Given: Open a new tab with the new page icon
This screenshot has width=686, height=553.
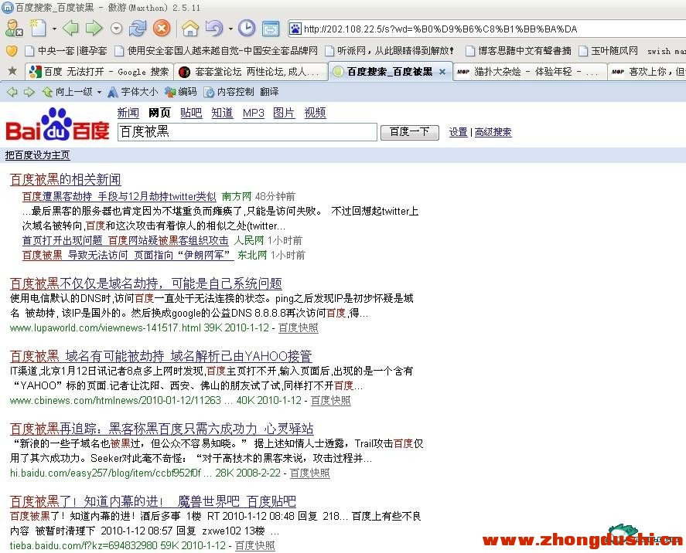Looking at the screenshot, I should 38,29.
